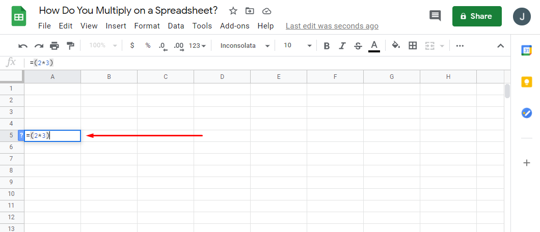540x232 pixels.
Task: Expand the font size 10 dropdown
Action: tap(298, 46)
